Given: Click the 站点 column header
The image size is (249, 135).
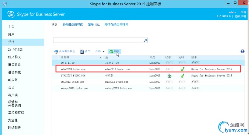Looking at the screenshot, I should pyautogui.click(x=152, y=57).
